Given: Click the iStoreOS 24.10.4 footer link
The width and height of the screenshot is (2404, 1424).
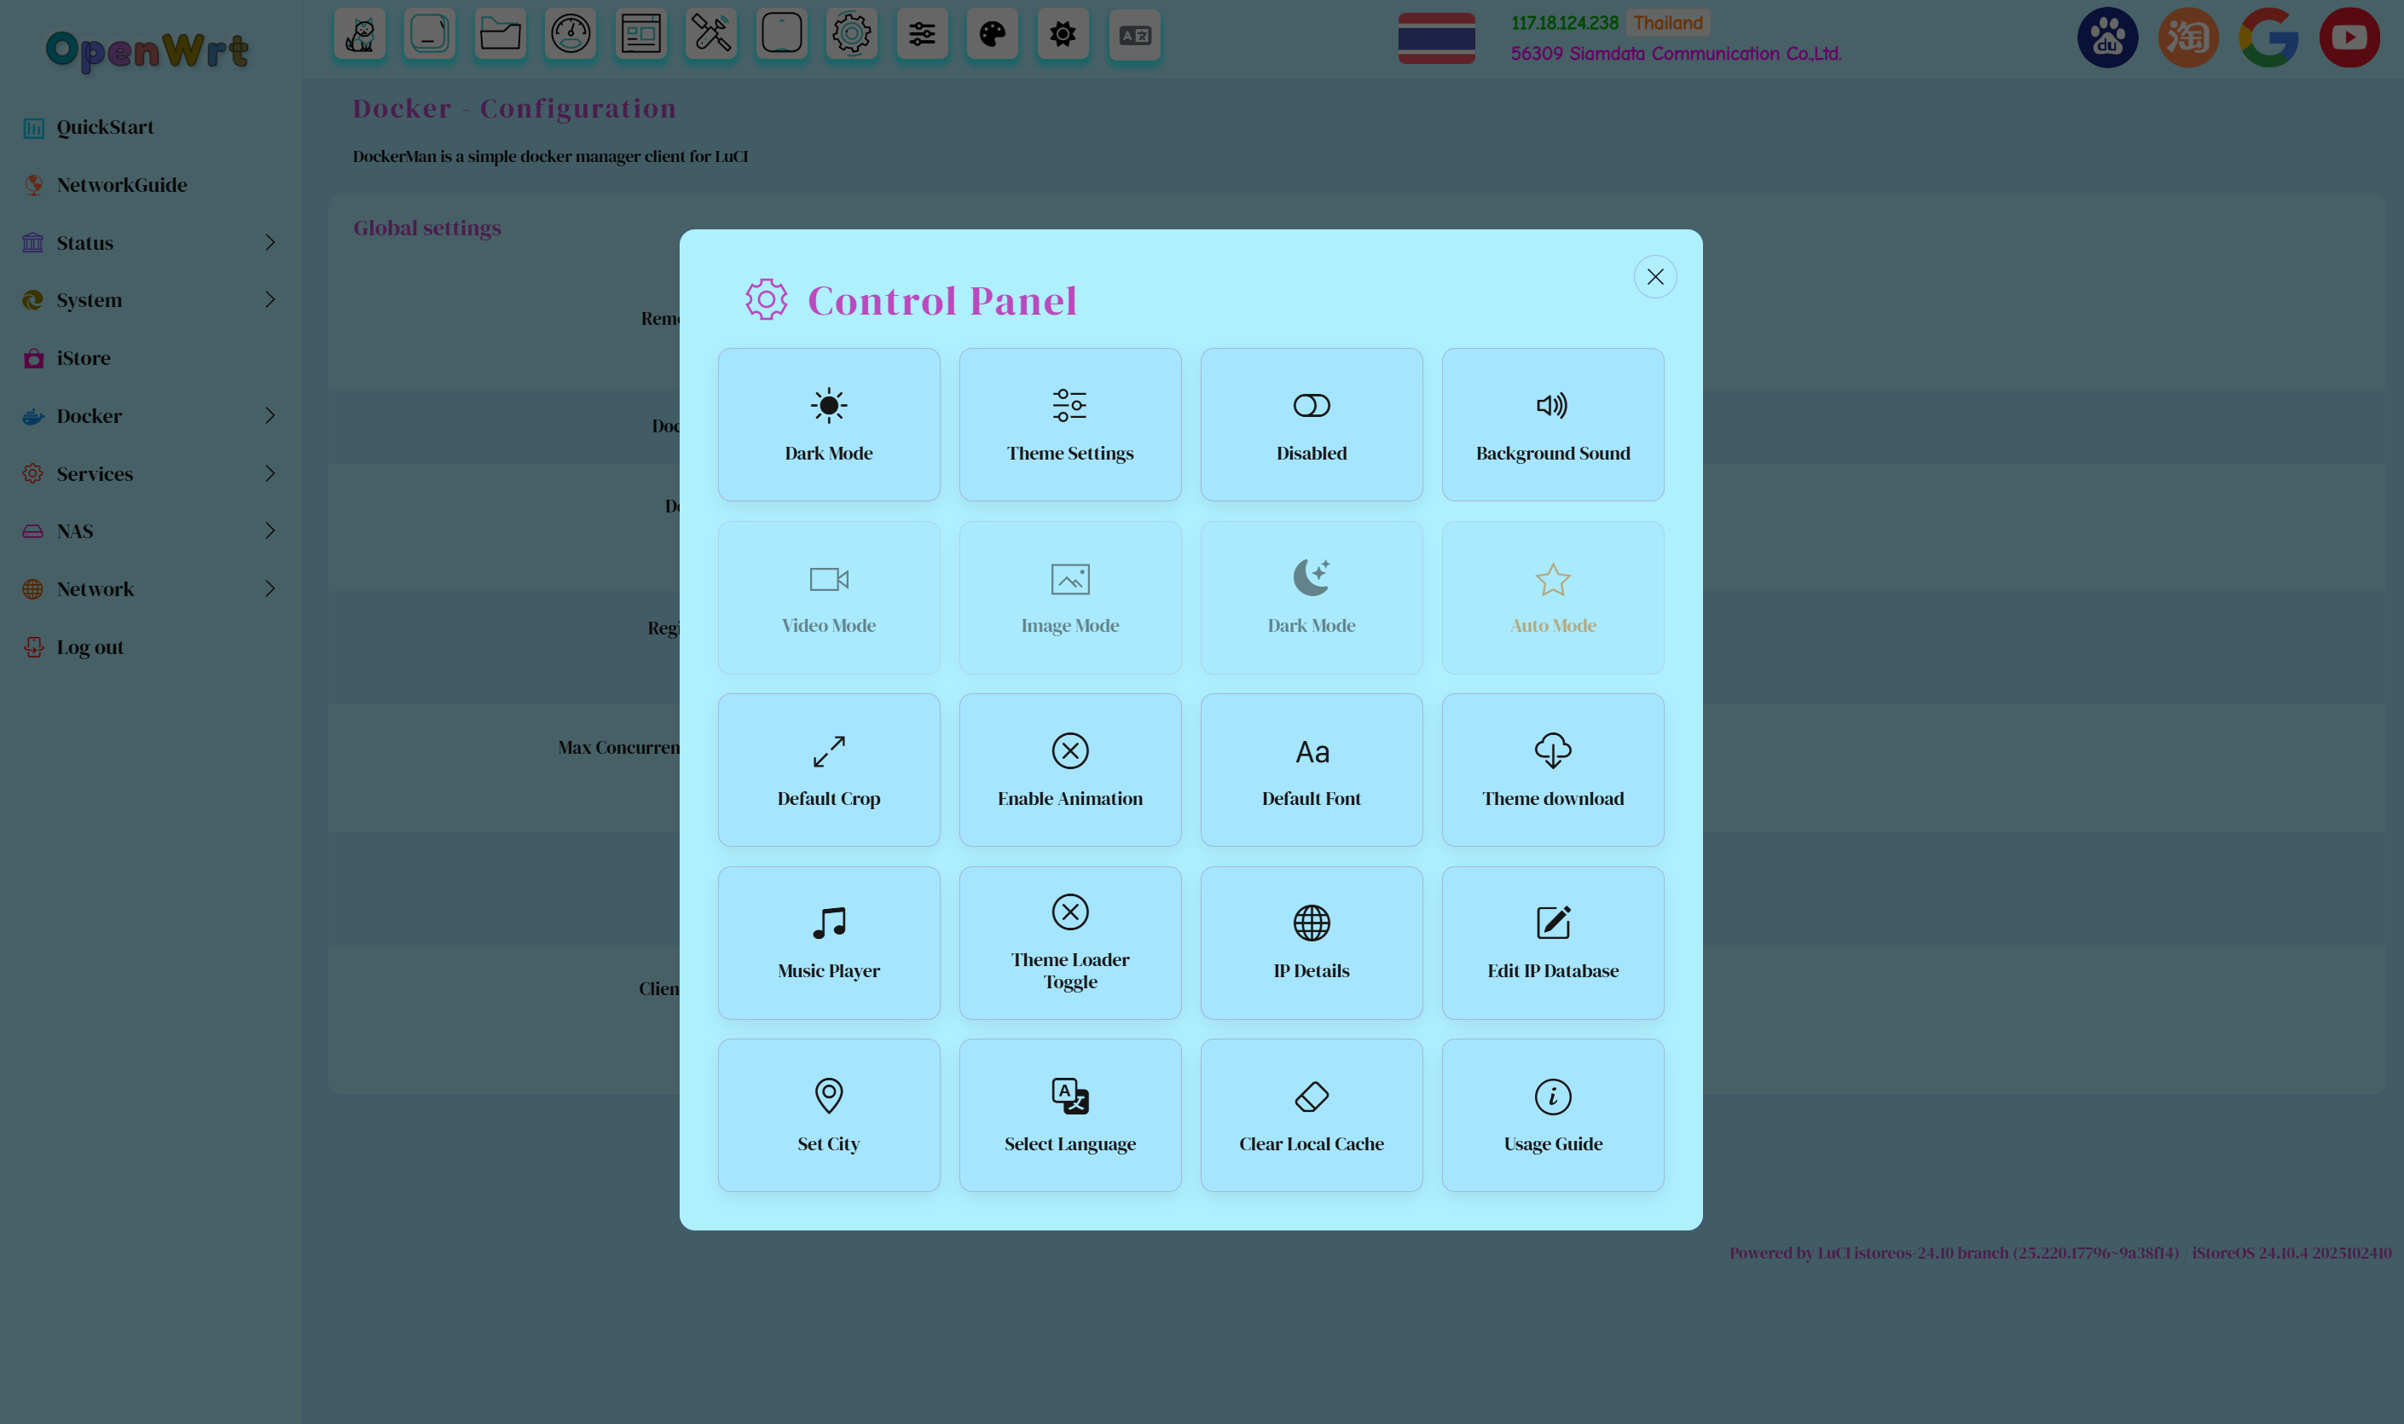Looking at the screenshot, I should [2291, 1253].
